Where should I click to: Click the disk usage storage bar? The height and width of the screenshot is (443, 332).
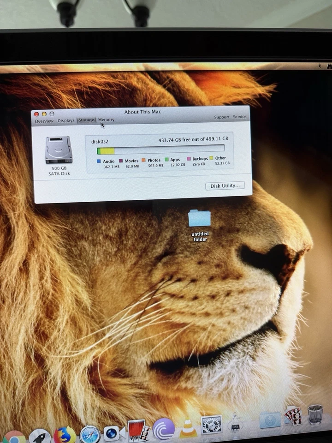click(160, 150)
